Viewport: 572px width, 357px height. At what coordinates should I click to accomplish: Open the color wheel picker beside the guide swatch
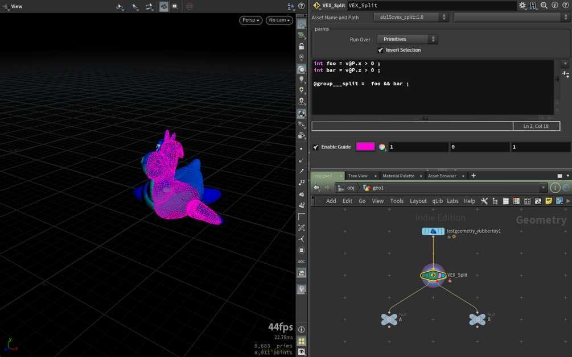[382, 147]
